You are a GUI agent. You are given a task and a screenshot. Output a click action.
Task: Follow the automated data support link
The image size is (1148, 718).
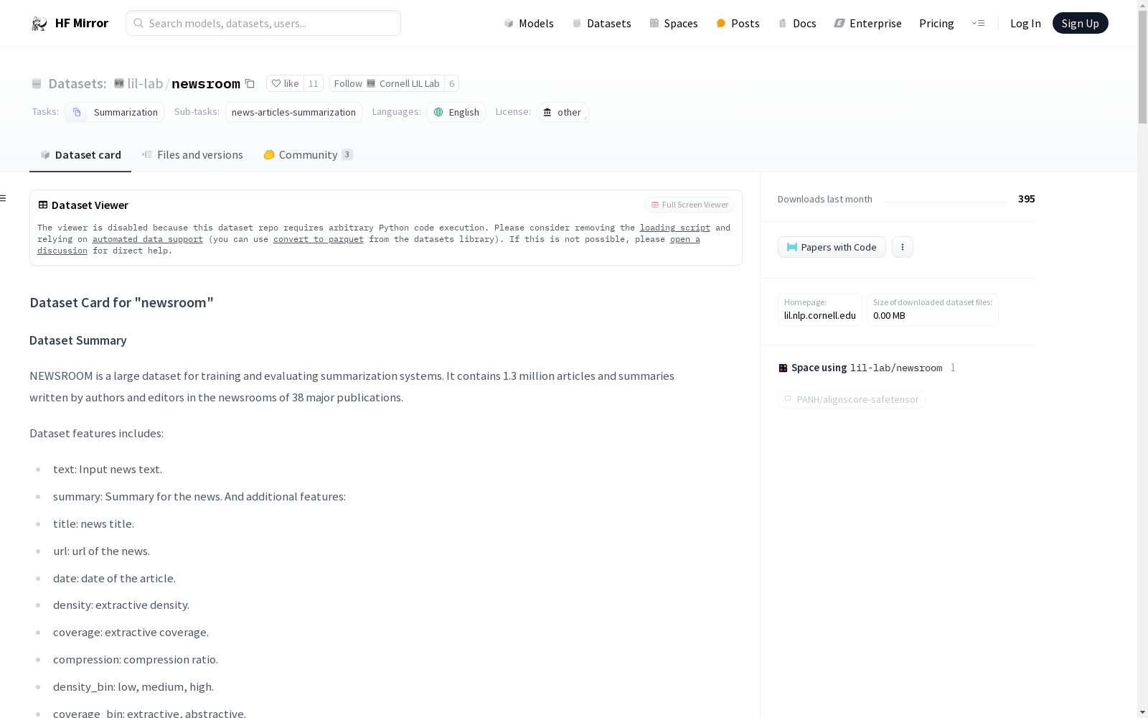click(x=148, y=239)
